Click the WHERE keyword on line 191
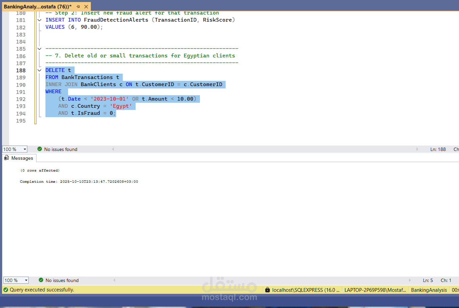This screenshot has width=459, height=308. coord(53,92)
